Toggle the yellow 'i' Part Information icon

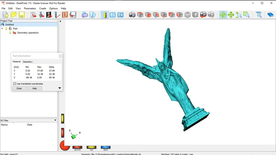click(105, 15)
